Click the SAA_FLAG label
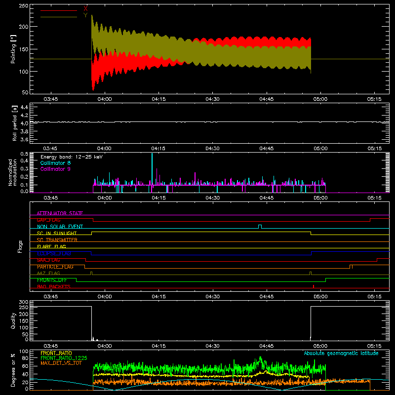Screen dimensions: 395x395 coord(48,260)
